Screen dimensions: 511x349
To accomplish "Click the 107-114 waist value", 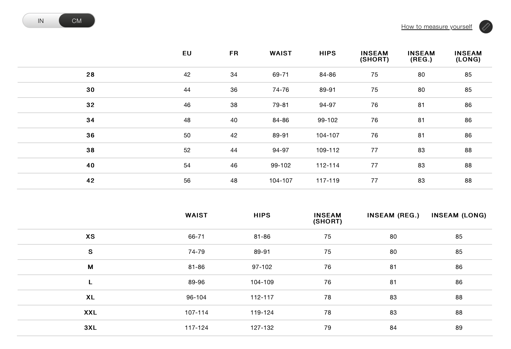I will click(196, 313).
